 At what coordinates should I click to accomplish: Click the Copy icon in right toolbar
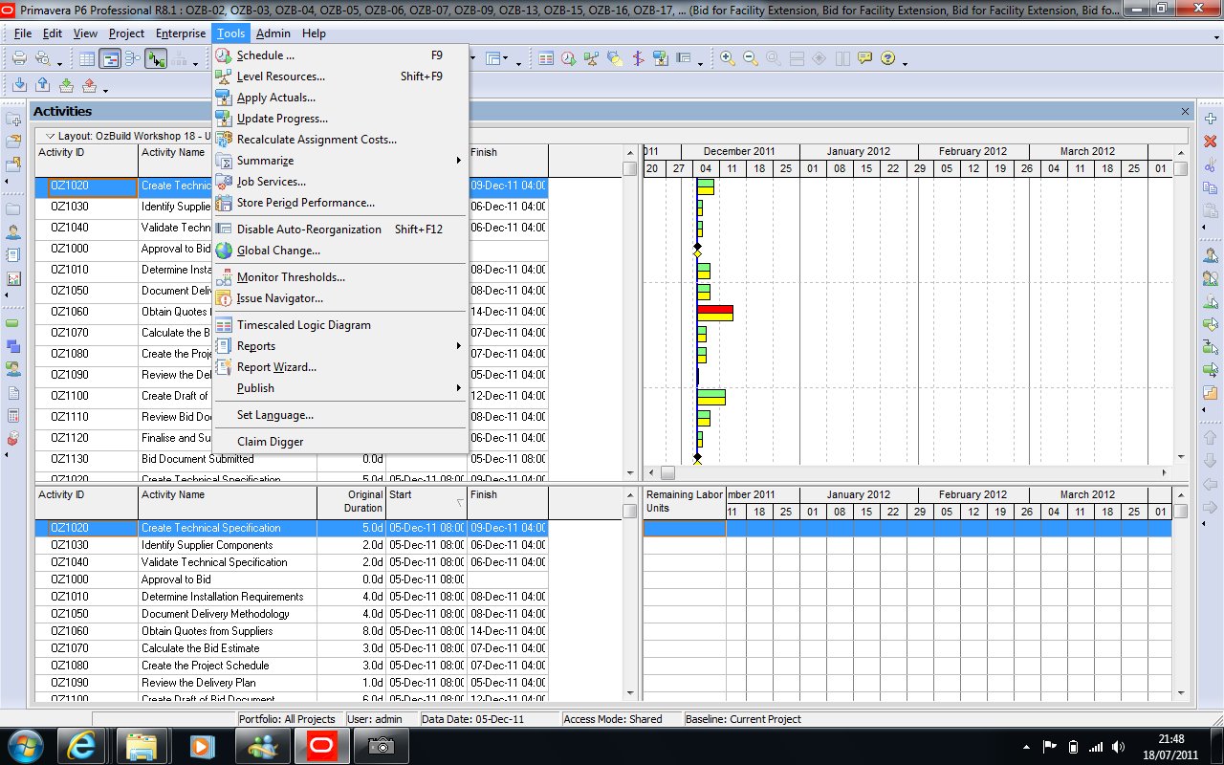click(x=1211, y=187)
